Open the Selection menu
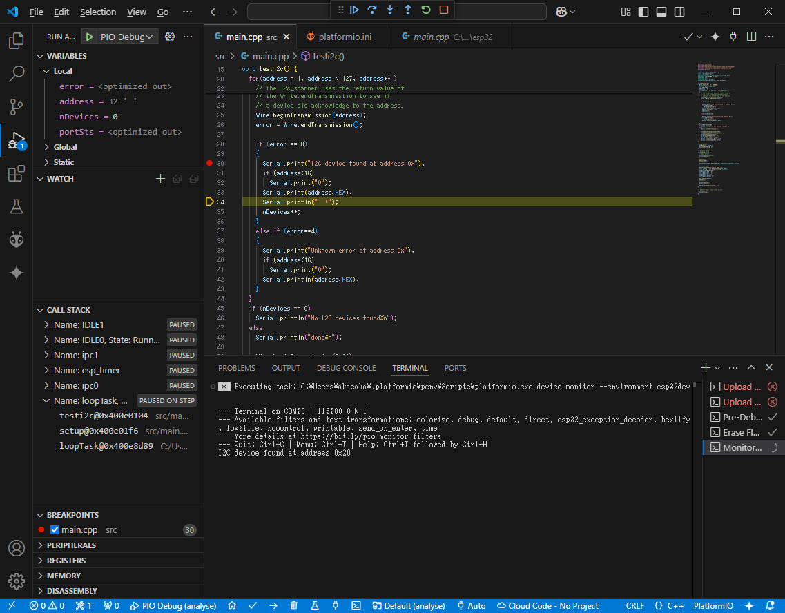The height and width of the screenshot is (613, 785). click(98, 12)
